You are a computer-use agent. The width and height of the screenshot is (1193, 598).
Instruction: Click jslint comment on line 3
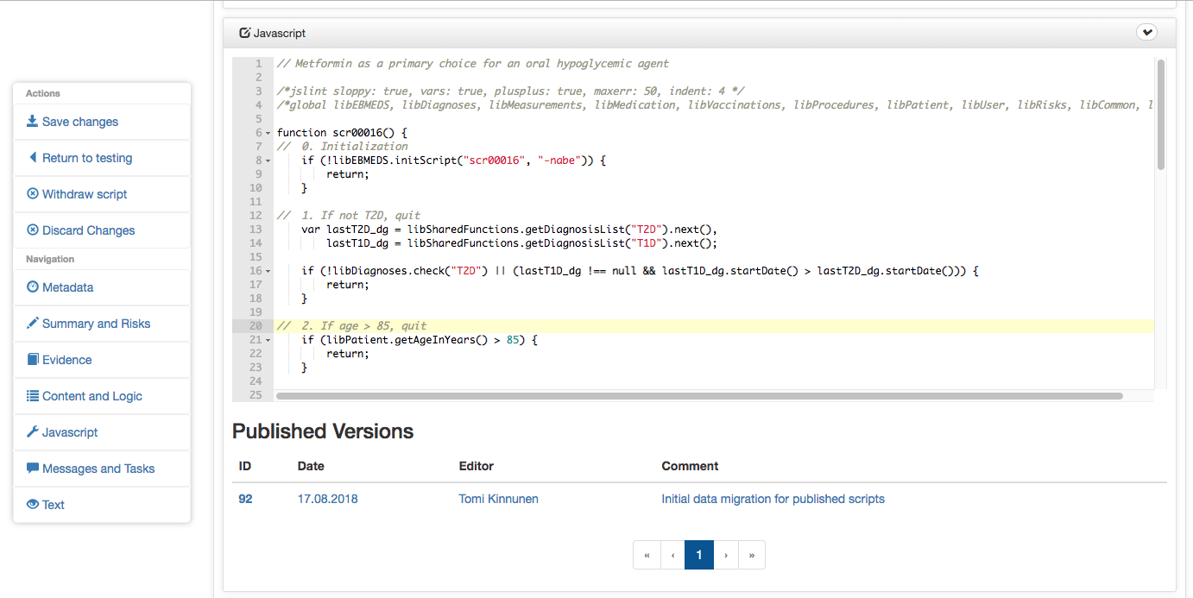511,91
